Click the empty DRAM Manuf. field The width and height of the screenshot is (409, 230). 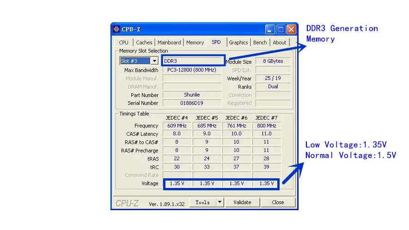pos(192,86)
